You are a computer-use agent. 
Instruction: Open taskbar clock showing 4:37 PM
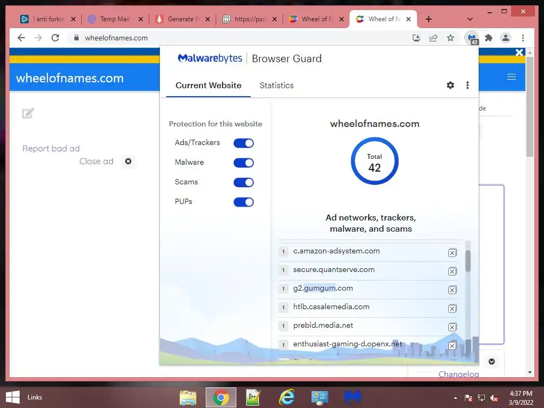(x=521, y=397)
